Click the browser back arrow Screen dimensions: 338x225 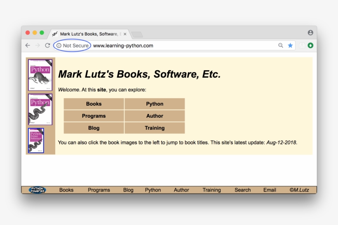pos(28,45)
